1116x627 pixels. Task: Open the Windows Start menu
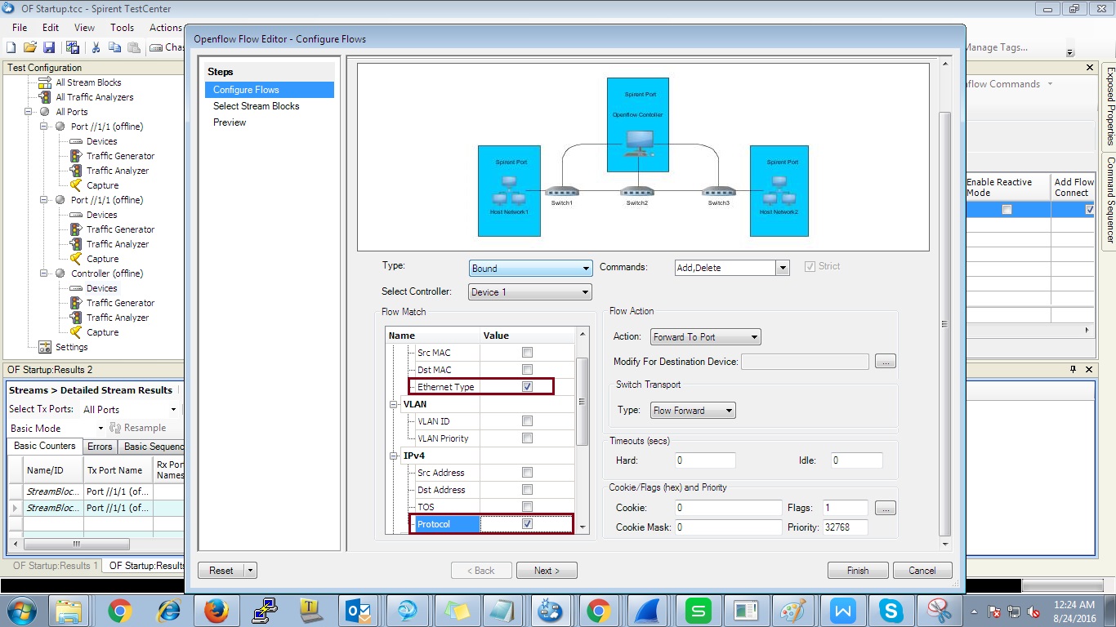21,611
